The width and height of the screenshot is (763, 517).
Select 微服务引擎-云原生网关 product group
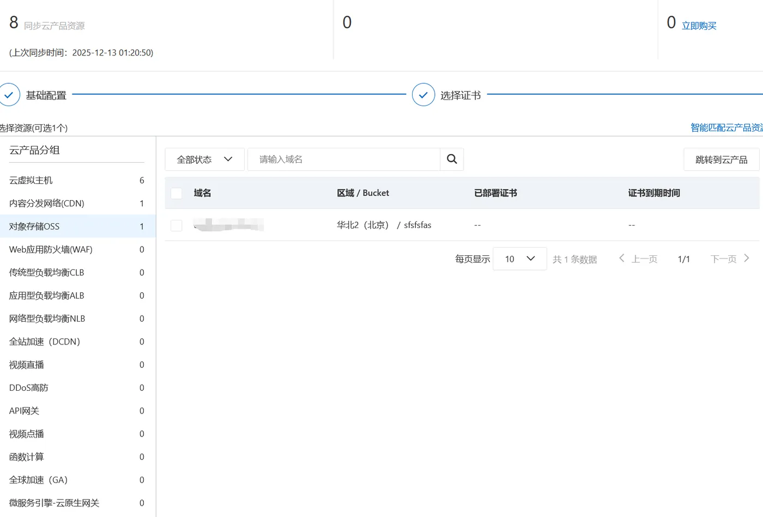pyautogui.click(x=77, y=503)
